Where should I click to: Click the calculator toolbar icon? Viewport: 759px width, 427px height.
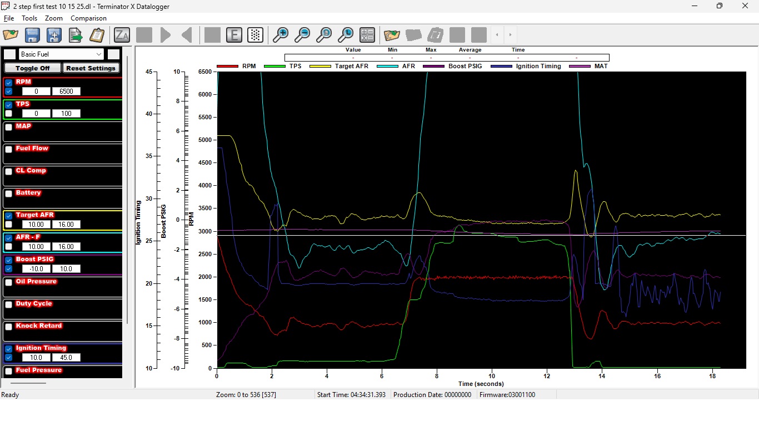point(367,35)
